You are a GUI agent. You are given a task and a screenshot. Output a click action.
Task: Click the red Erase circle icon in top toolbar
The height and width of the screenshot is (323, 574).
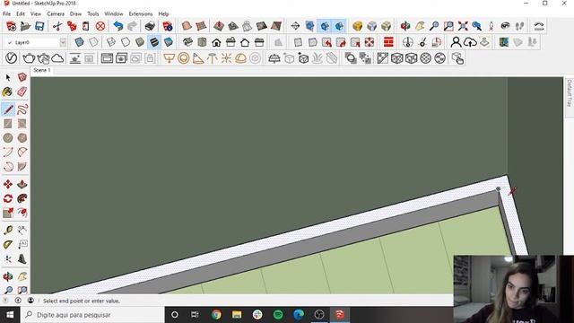click(x=100, y=26)
